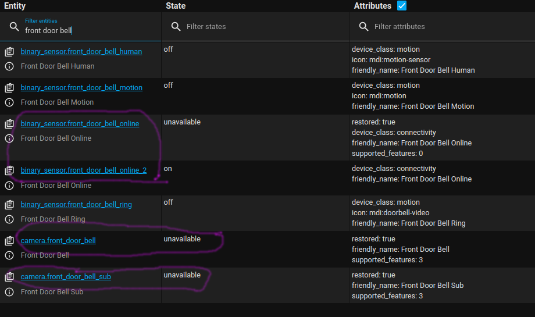Open camera.front_door_bell_sub link
This screenshot has height=317, width=535.
point(66,277)
